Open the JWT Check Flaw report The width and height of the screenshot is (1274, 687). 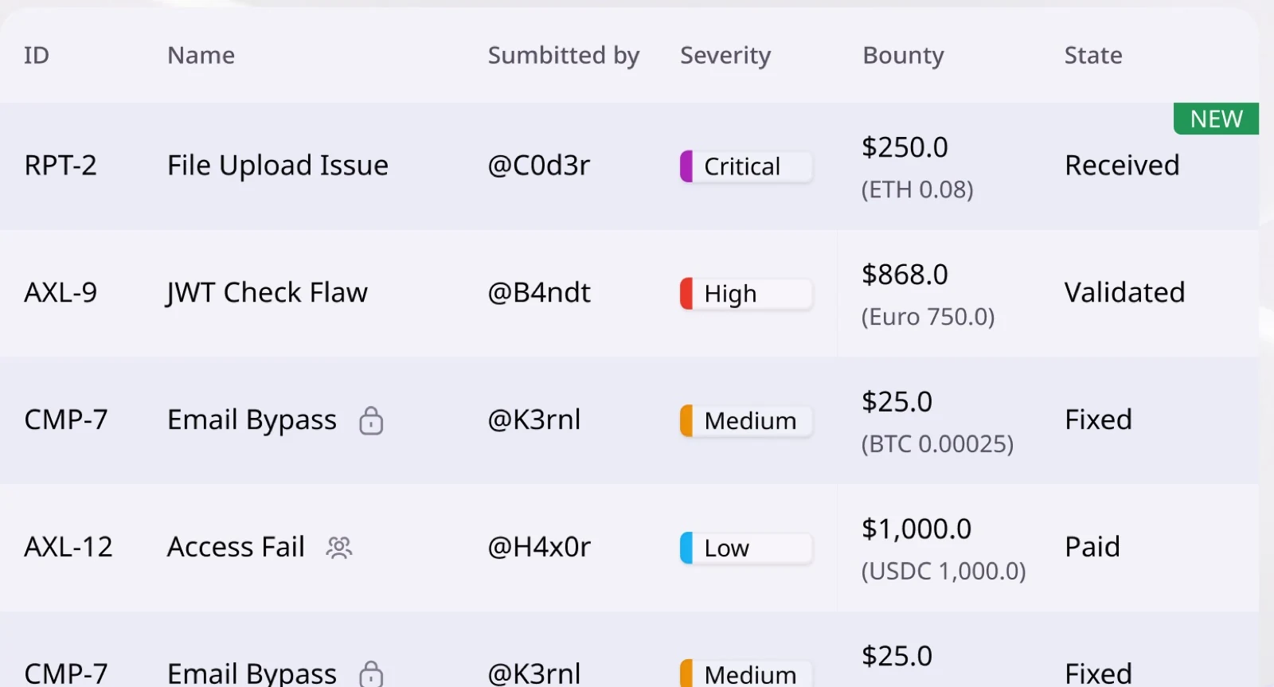tap(267, 293)
